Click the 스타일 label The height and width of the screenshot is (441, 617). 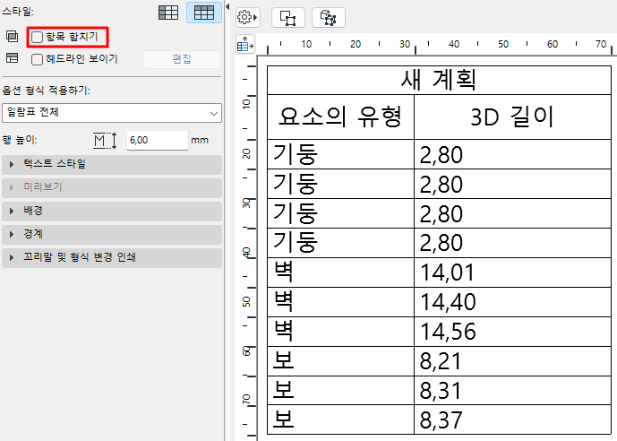18,12
